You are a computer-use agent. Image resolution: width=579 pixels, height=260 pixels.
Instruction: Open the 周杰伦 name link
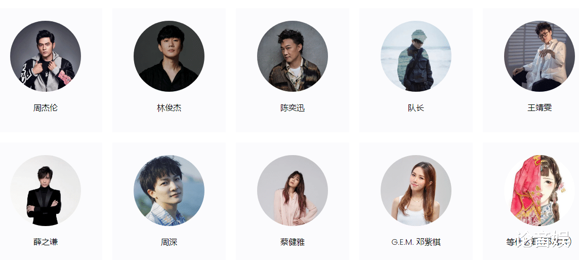coord(46,108)
